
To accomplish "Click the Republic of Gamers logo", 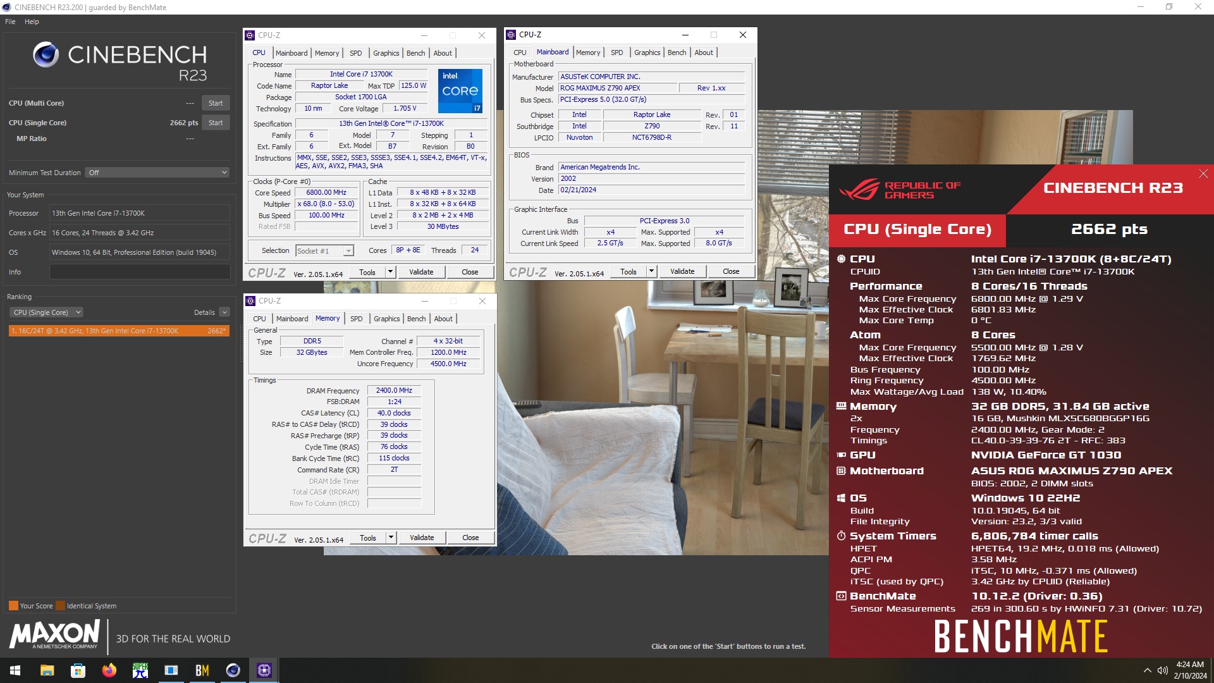I will click(899, 189).
